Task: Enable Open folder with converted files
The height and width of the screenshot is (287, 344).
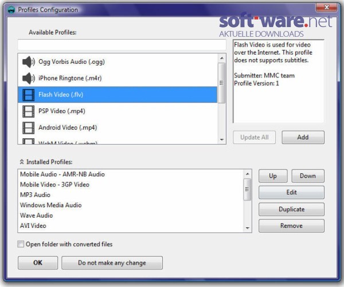Action: [21, 244]
